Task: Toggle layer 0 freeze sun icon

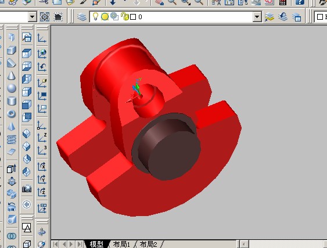Action: click(105, 16)
